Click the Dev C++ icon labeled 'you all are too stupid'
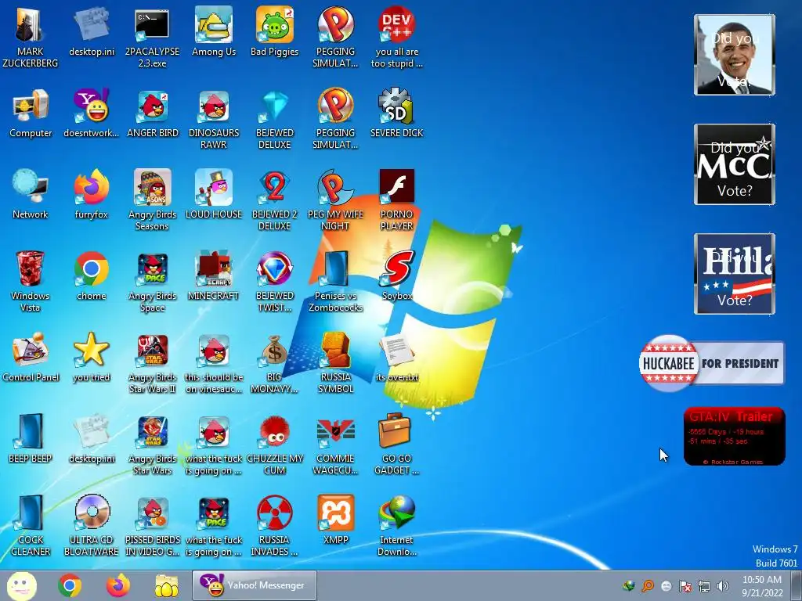The height and width of the screenshot is (601, 802). pos(396,37)
